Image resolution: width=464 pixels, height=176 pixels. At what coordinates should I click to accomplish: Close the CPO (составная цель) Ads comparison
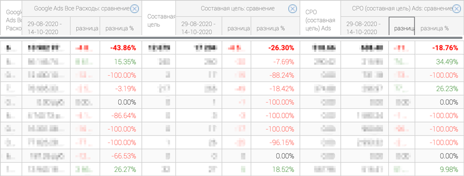coord(457,9)
